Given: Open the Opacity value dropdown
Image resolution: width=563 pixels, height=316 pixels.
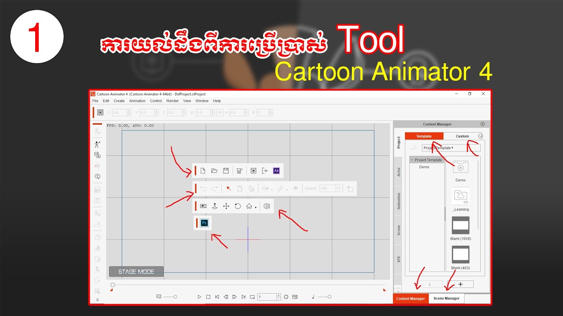Looking at the screenshot, I should point(338,188).
